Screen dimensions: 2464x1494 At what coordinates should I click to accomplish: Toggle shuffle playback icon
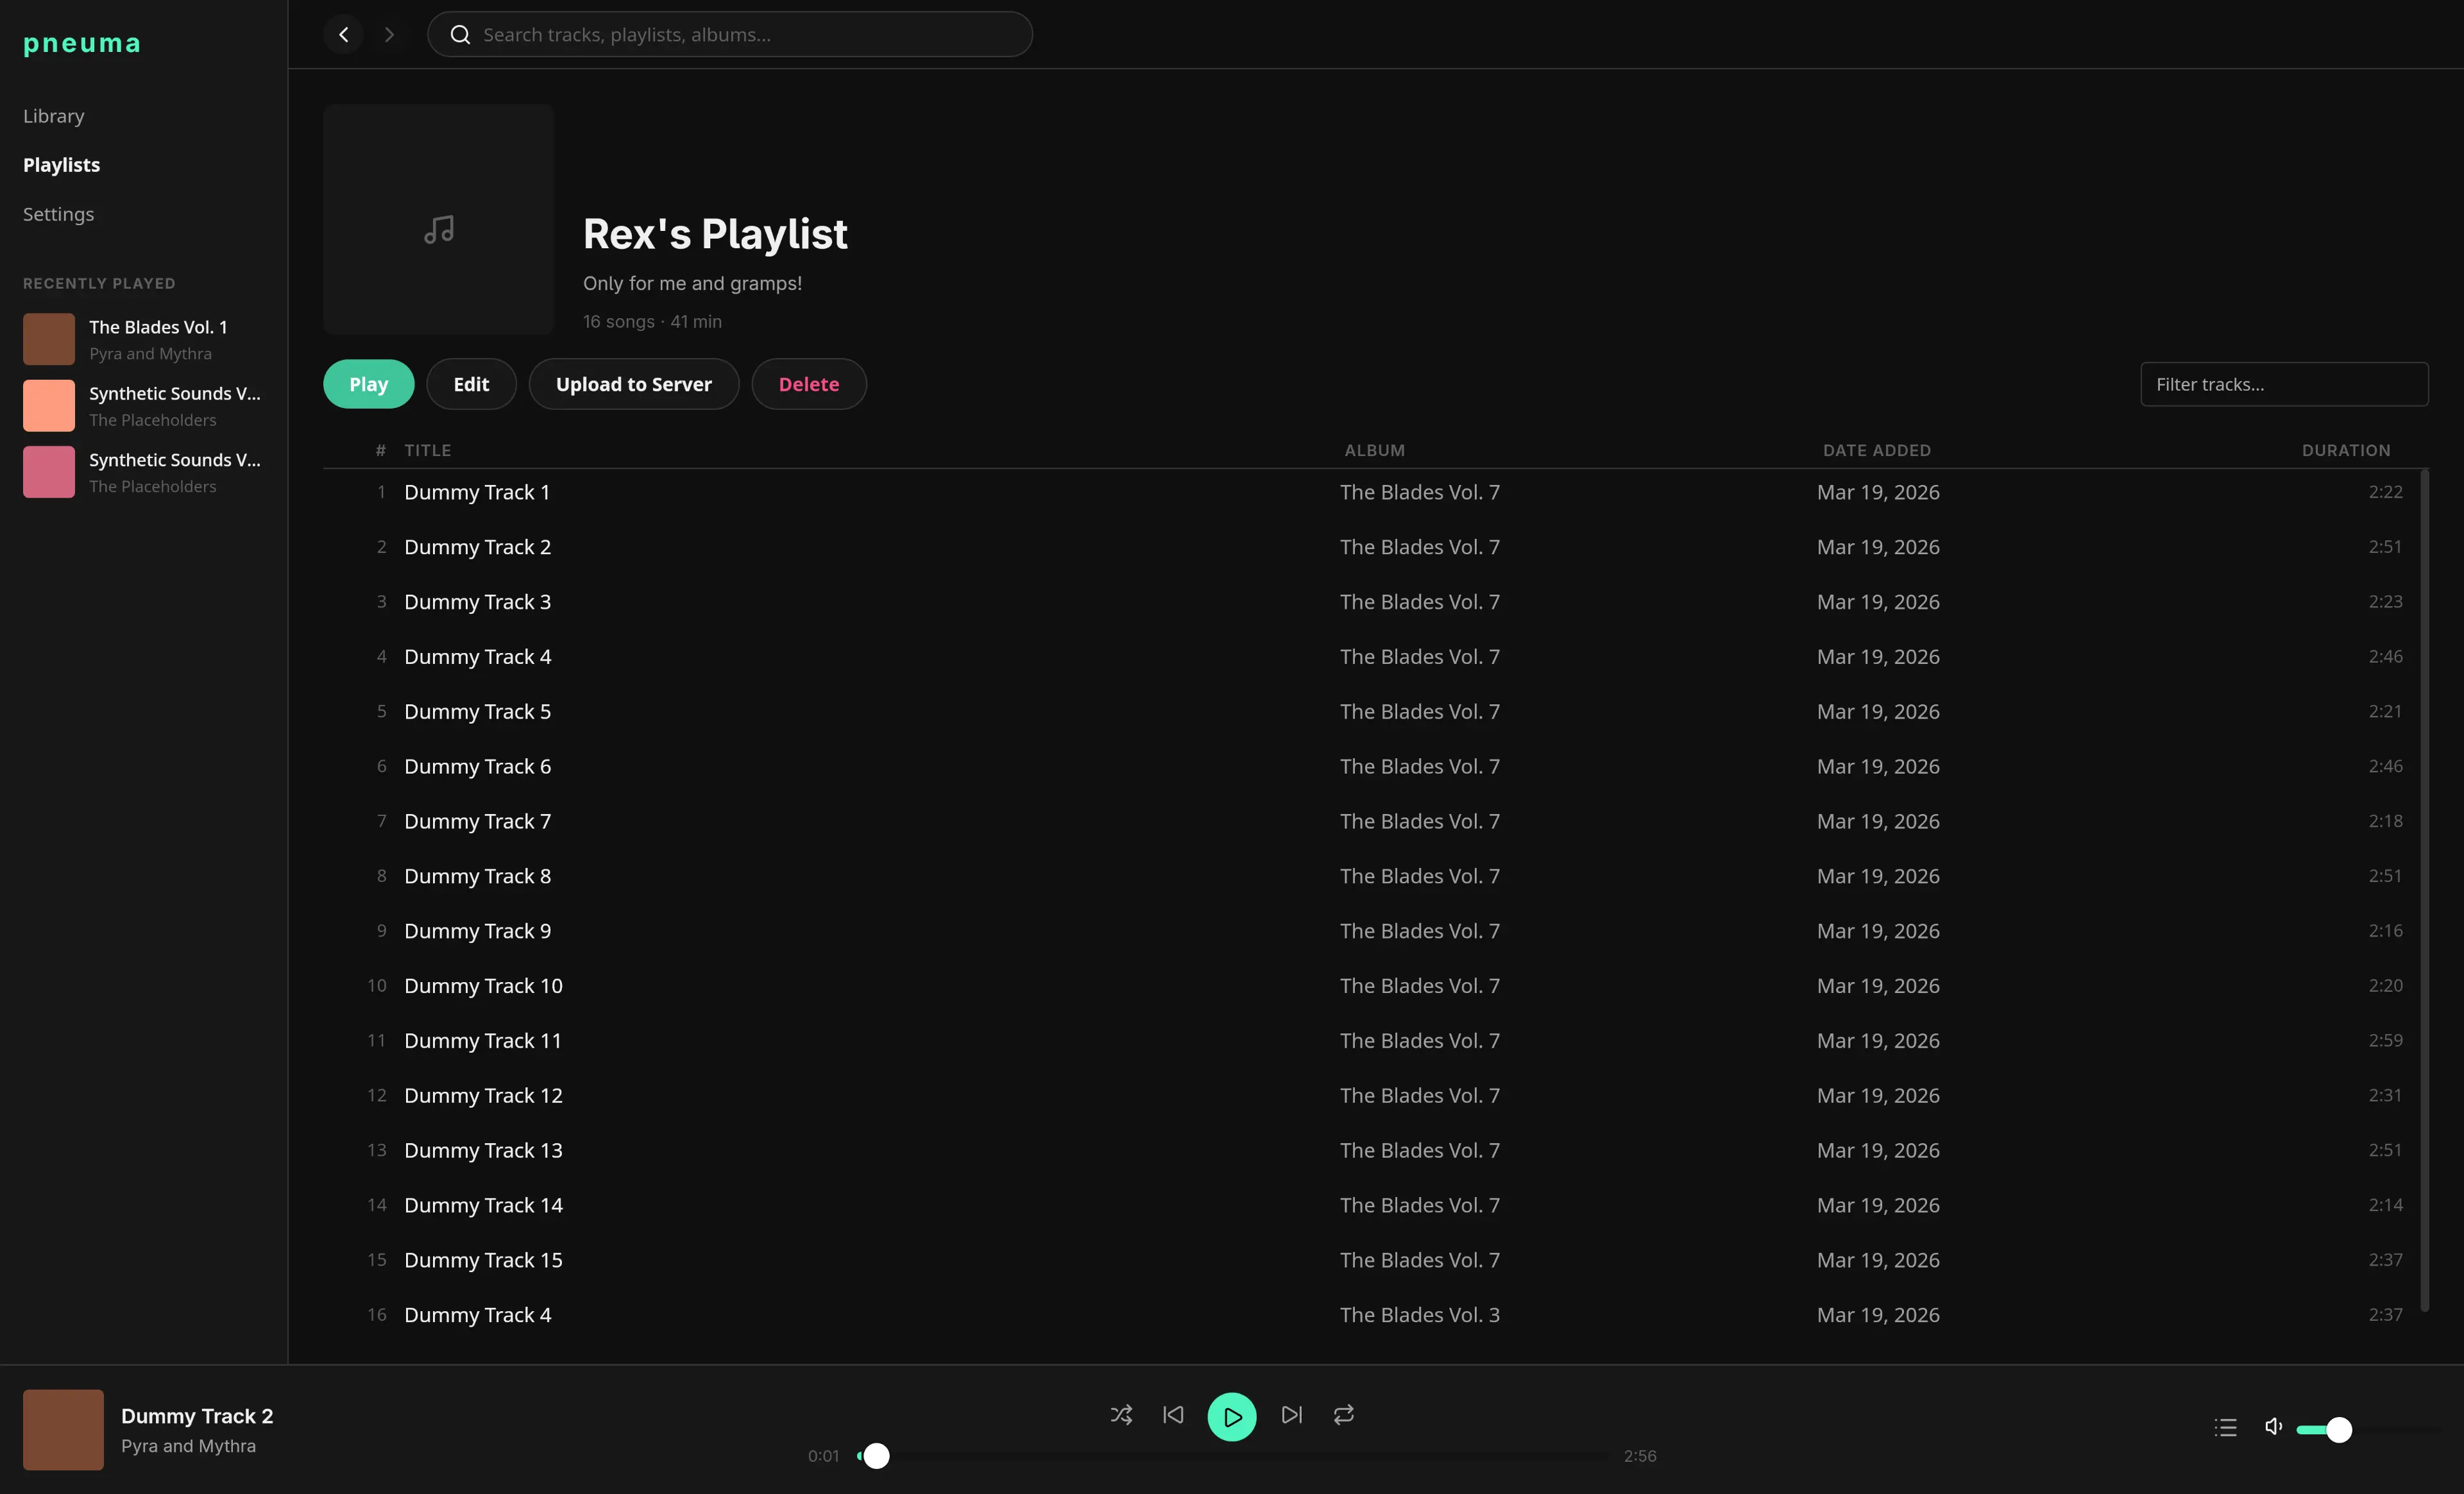click(x=1121, y=1415)
